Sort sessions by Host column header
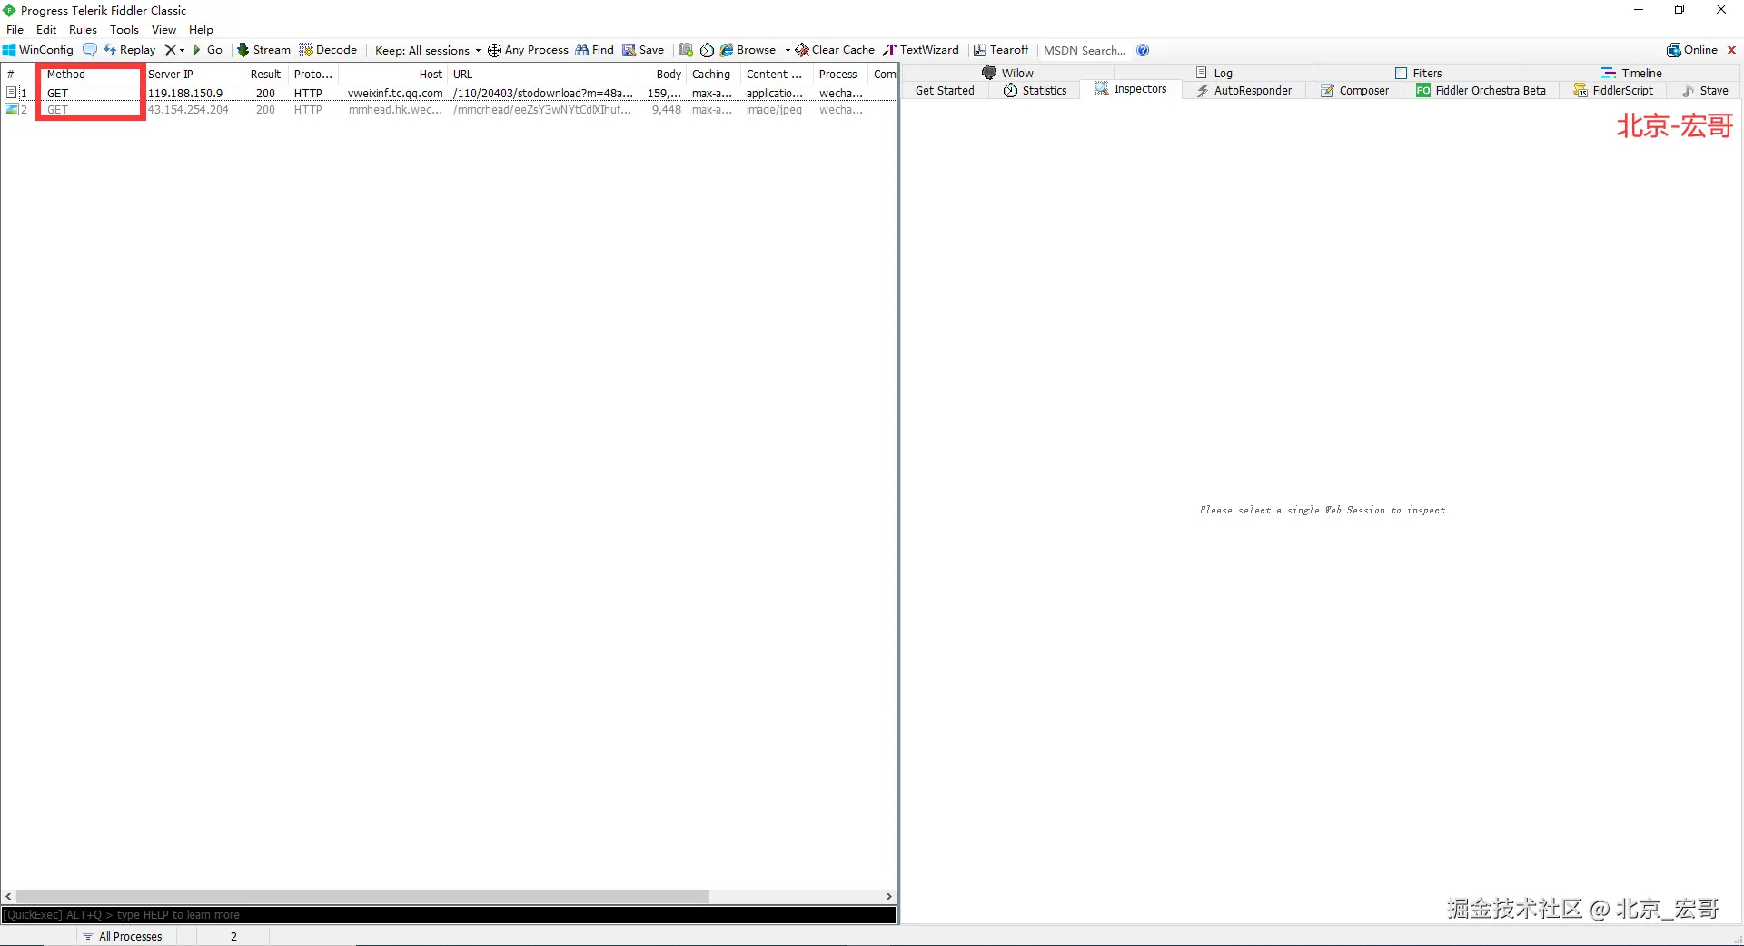Screen dimensions: 1744x946 click(393, 74)
